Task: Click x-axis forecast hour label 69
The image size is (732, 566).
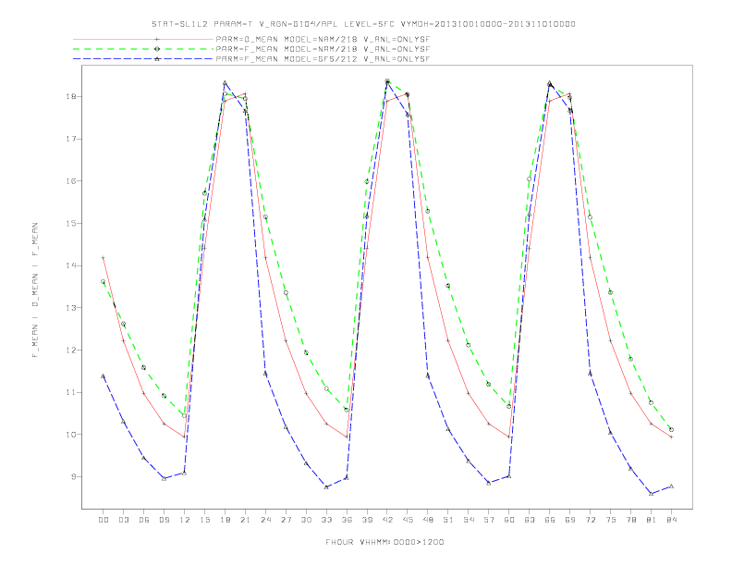Action: (570, 520)
